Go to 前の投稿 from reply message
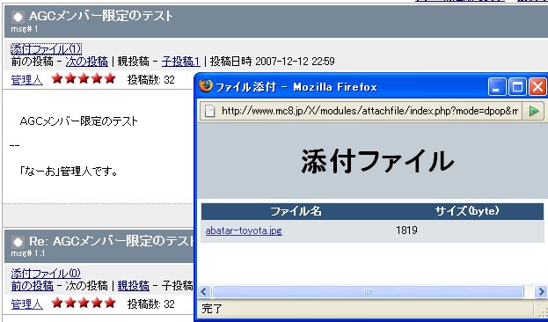The image size is (548, 322). pyautogui.click(x=33, y=286)
